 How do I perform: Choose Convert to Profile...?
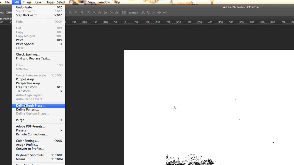coord(38,149)
